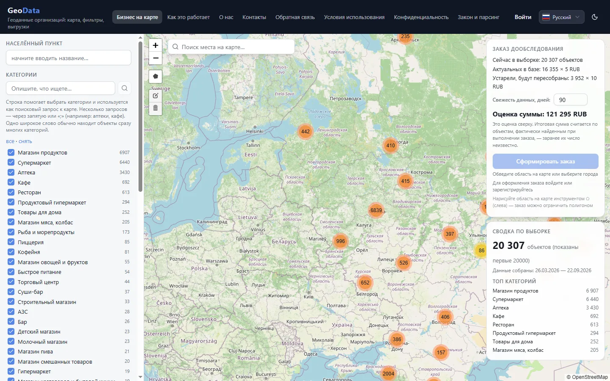Viewport: 610px width, 381px height.
Task: Click the Войти login button
Action: (523, 17)
